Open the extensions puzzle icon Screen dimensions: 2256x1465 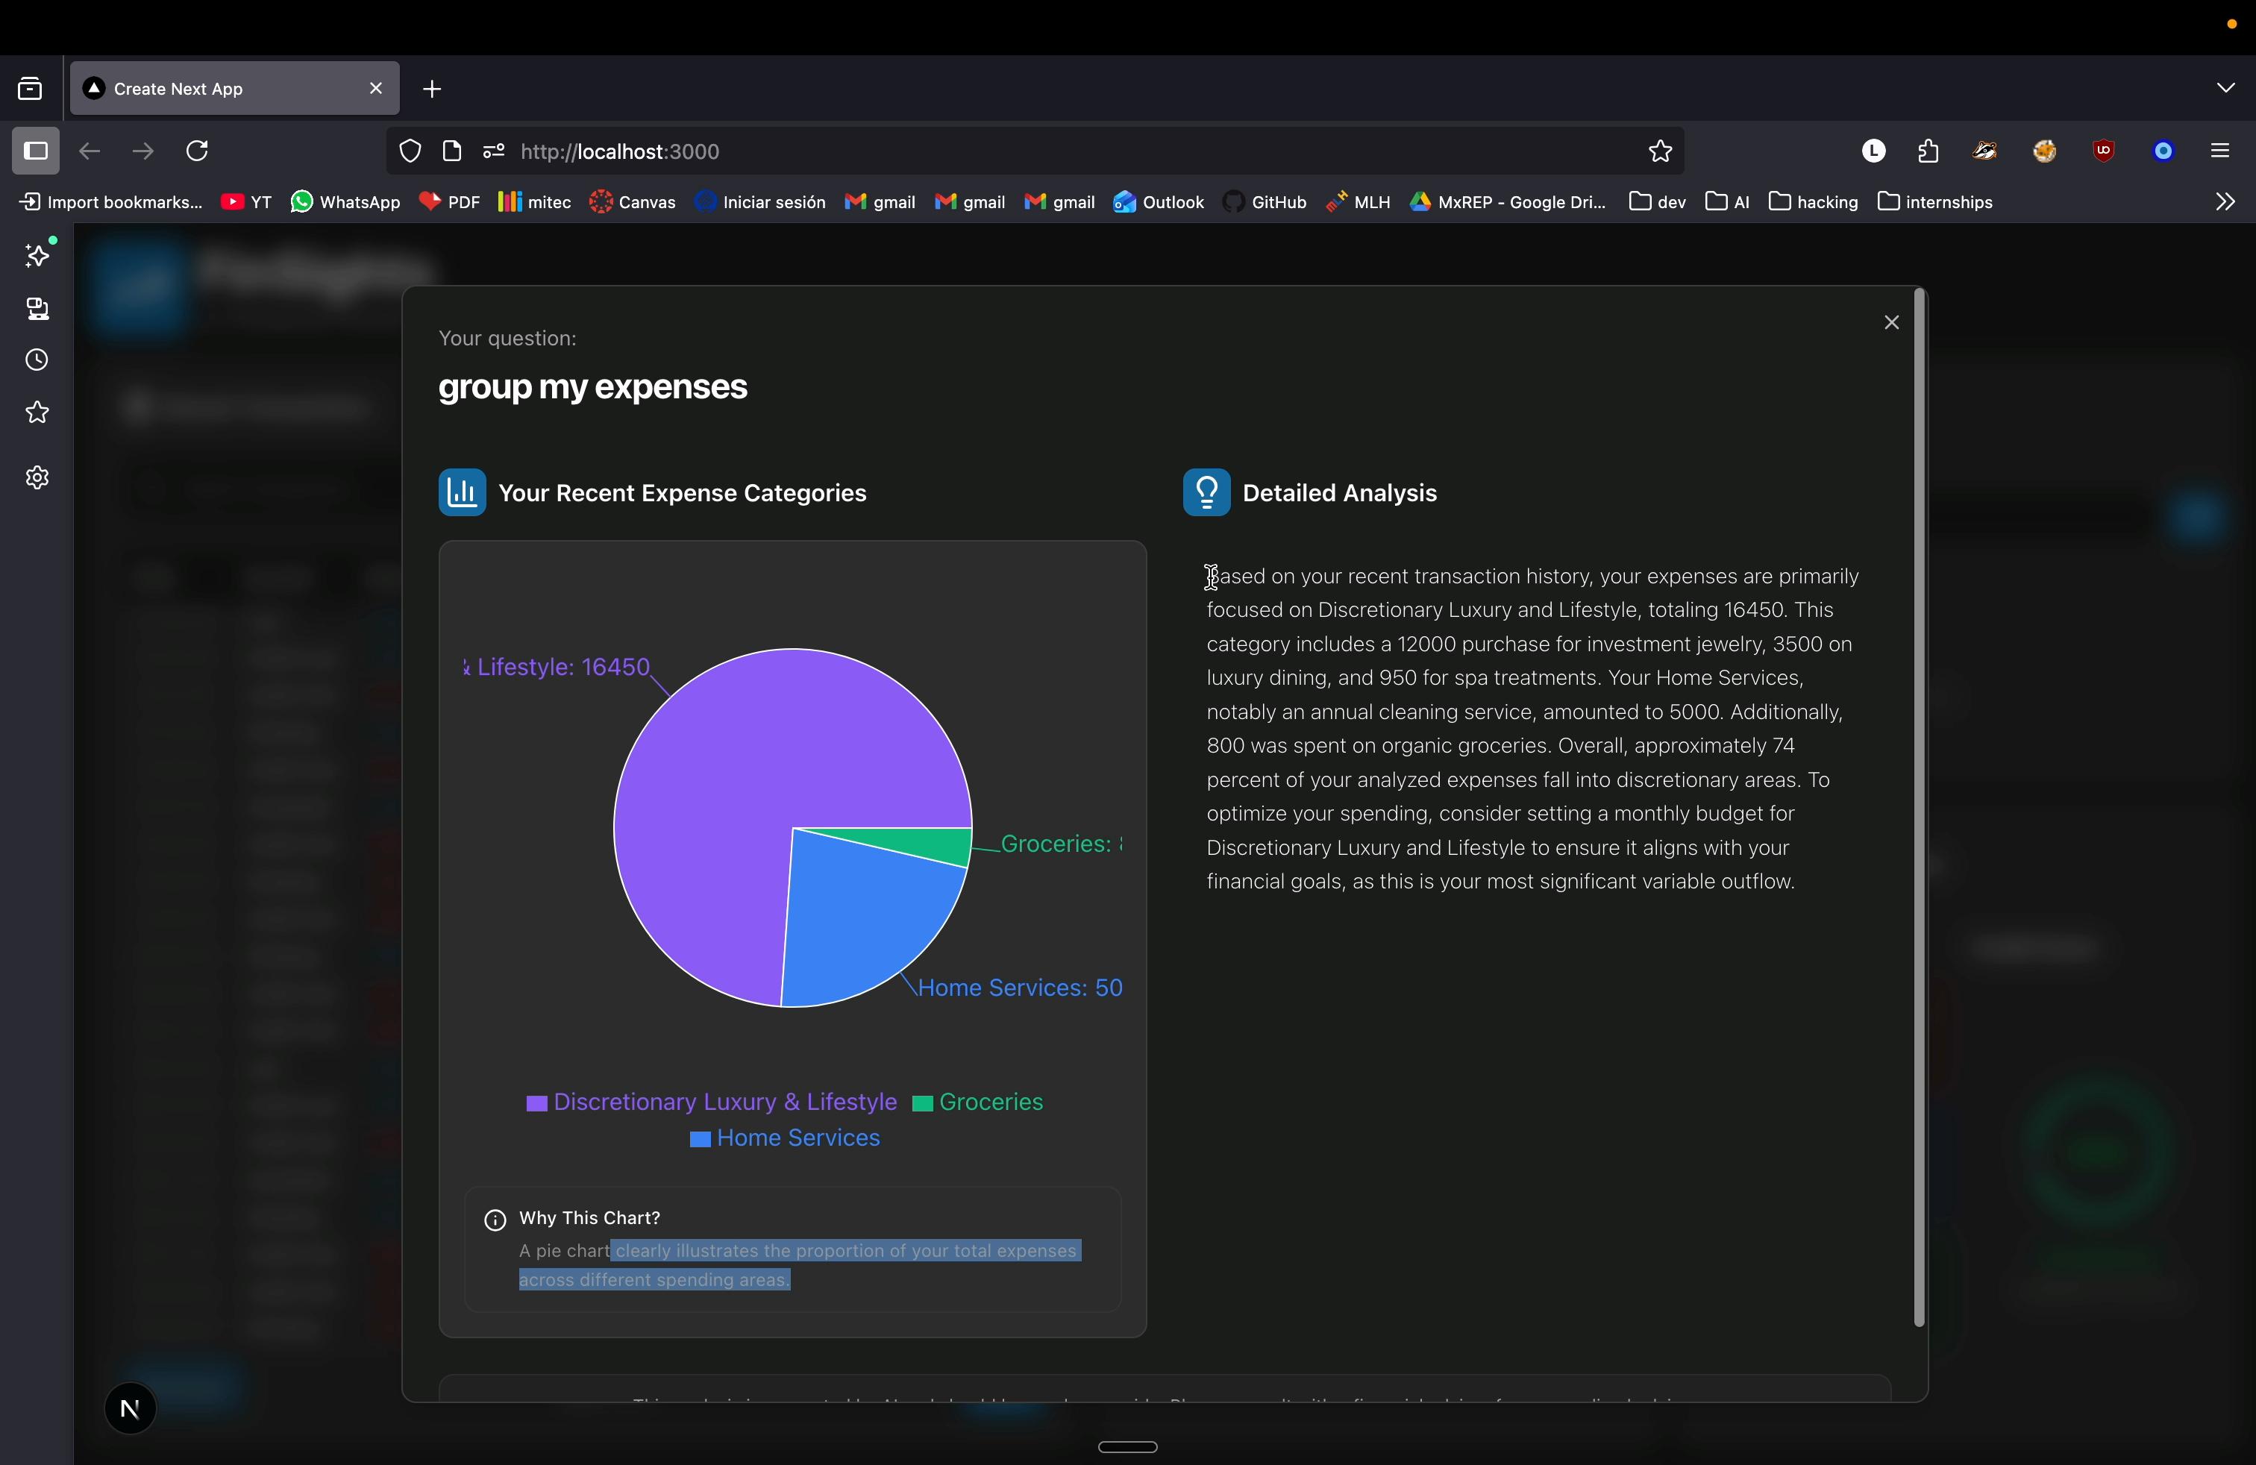coord(1928,151)
